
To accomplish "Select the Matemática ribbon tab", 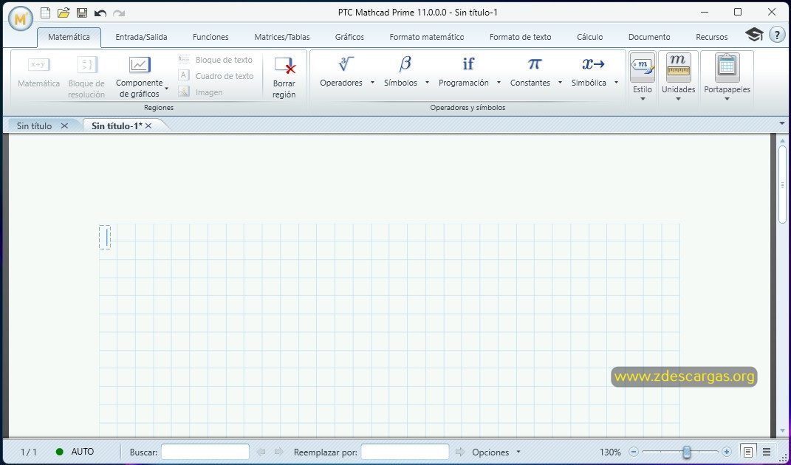I will tap(69, 37).
